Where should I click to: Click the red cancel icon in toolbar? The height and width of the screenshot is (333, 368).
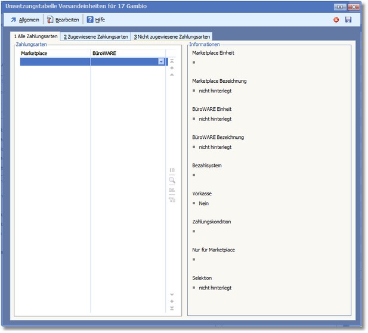(336, 20)
